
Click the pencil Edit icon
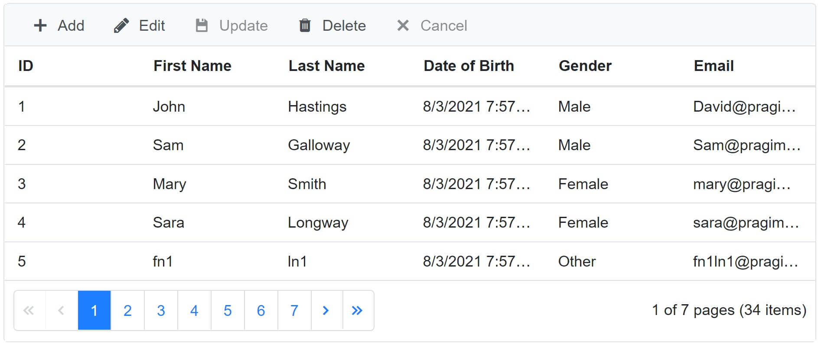click(121, 26)
